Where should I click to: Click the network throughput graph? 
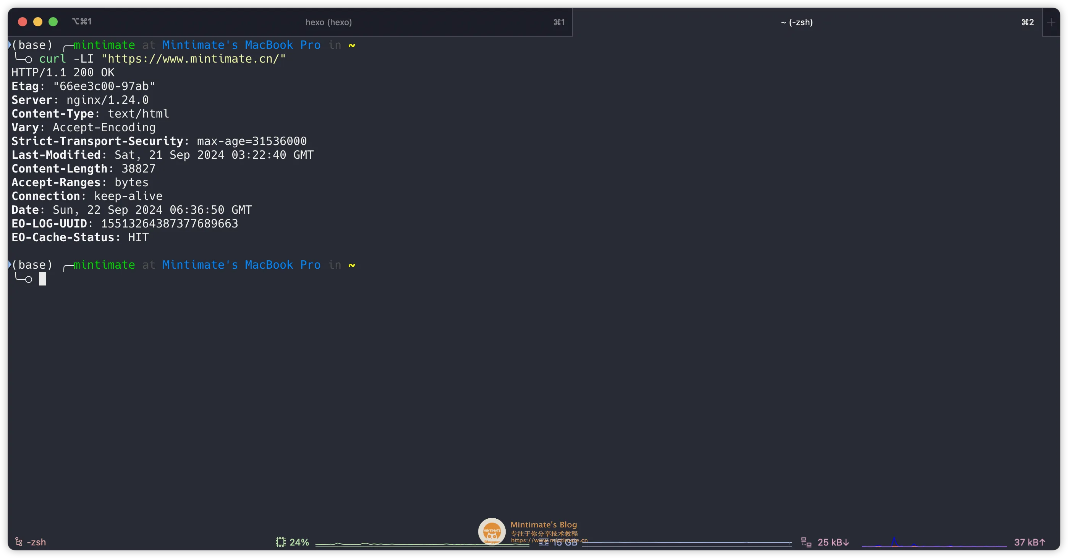tap(934, 542)
